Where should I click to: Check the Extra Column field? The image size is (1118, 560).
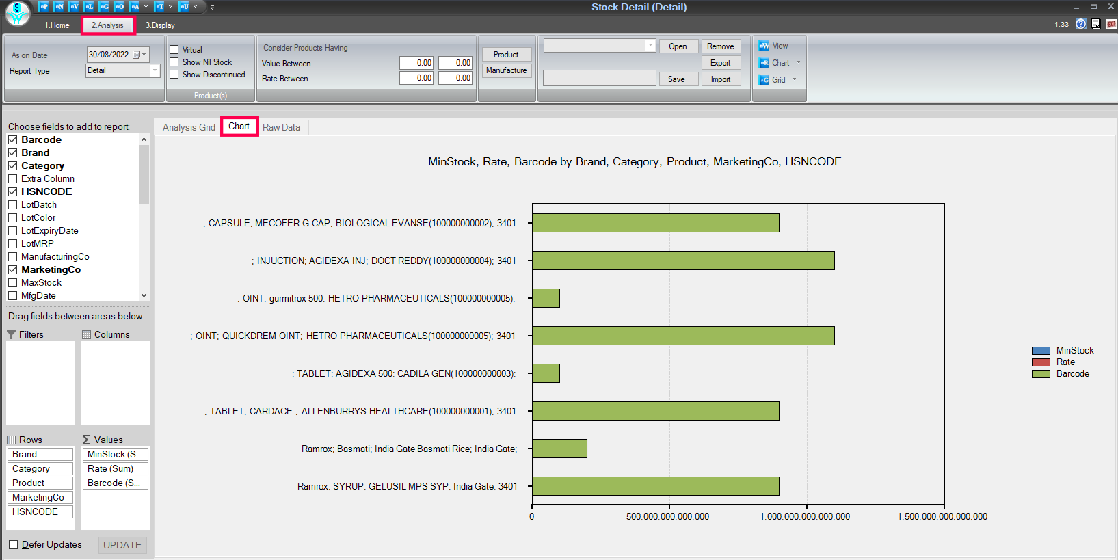click(12, 178)
